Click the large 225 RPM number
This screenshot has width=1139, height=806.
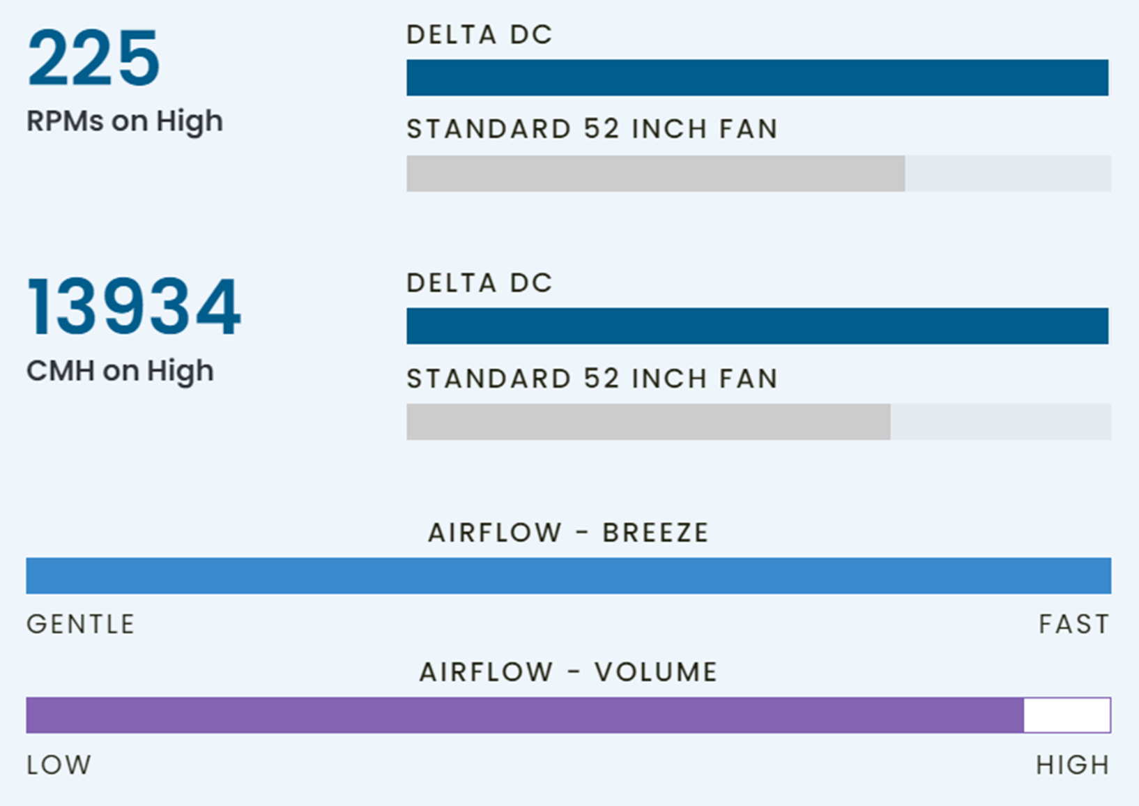(93, 59)
